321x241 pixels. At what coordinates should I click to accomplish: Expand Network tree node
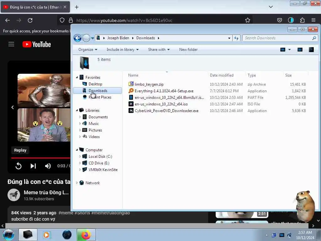pos(77,183)
